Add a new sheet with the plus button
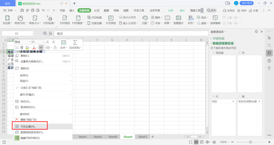The image size is (274, 145). point(153,137)
